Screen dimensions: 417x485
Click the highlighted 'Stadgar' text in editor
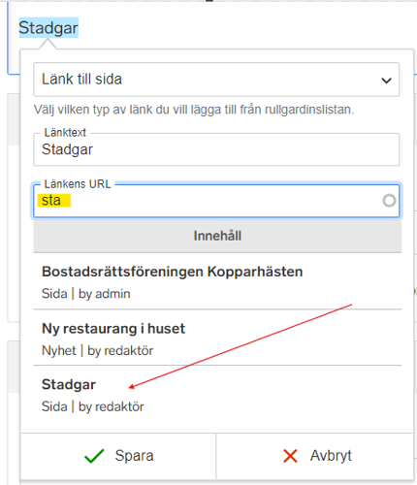[48, 28]
